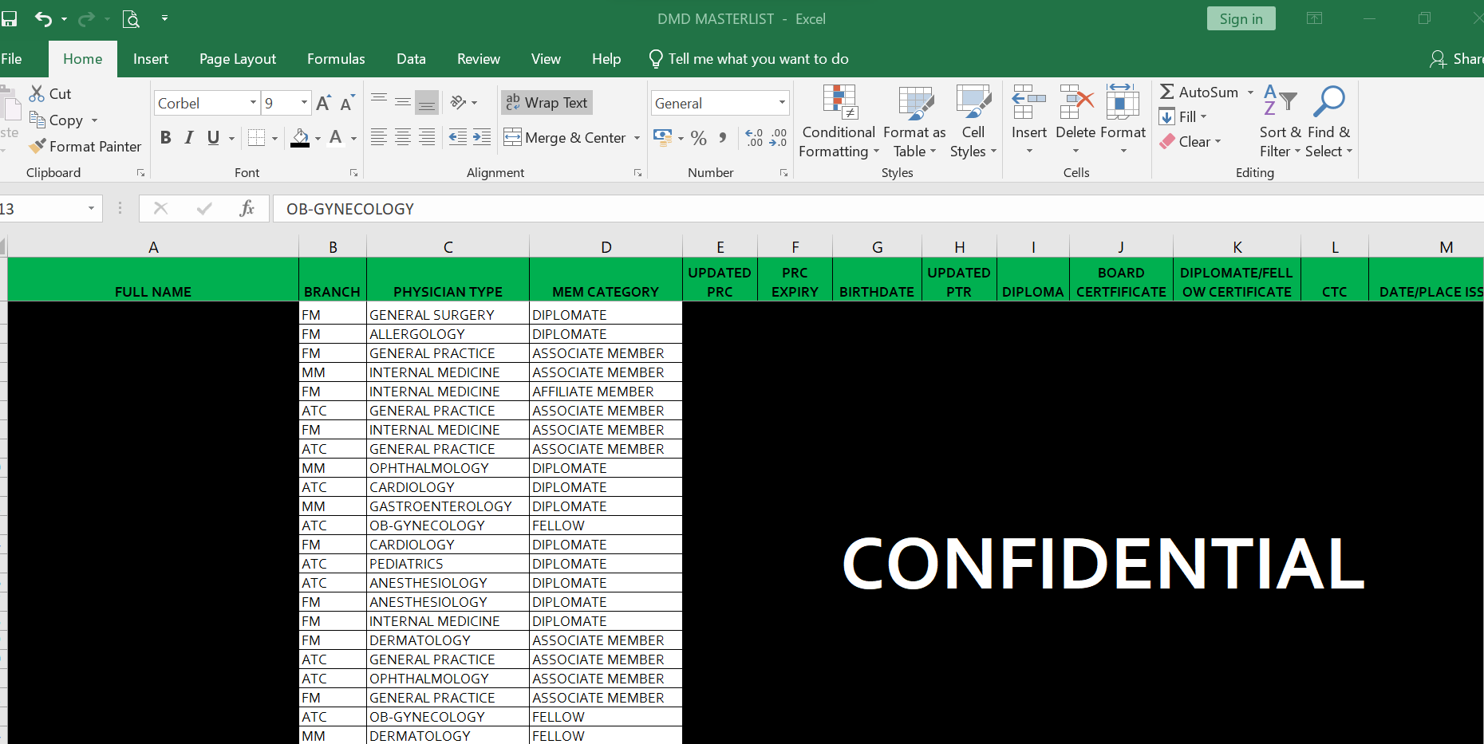Switch to the Page Layout tab
1484x744 pixels.
[x=238, y=59]
